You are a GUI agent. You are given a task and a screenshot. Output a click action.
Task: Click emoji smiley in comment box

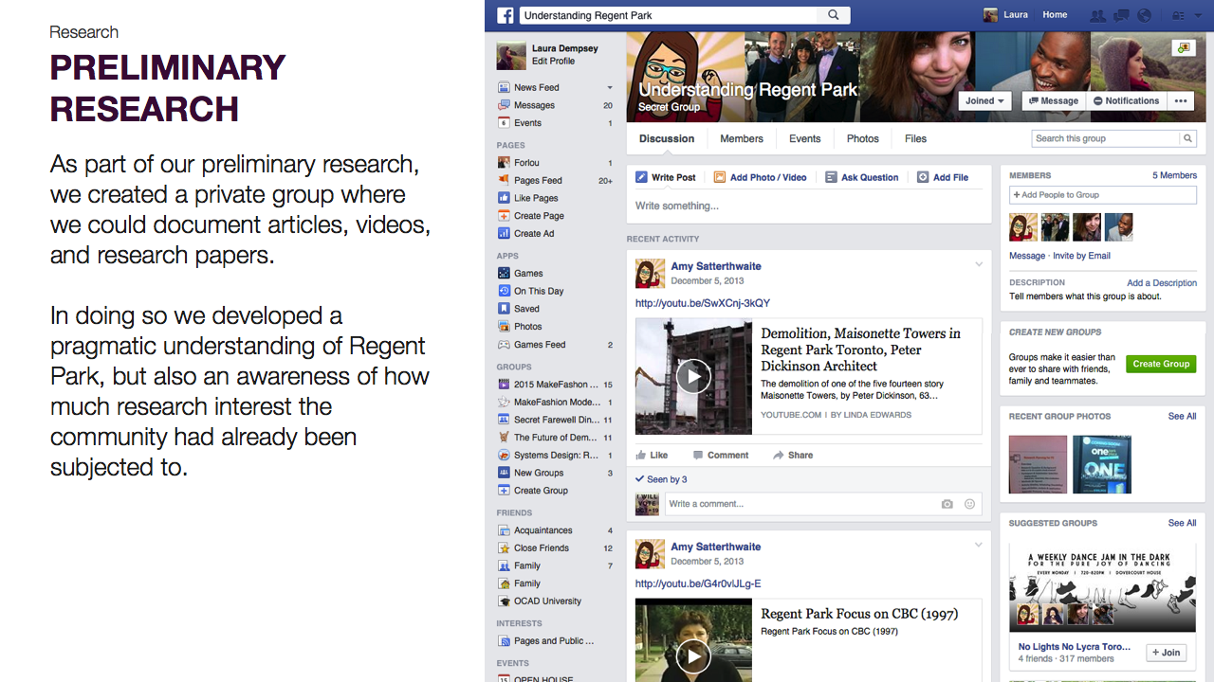pyautogui.click(x=969, y=504)
